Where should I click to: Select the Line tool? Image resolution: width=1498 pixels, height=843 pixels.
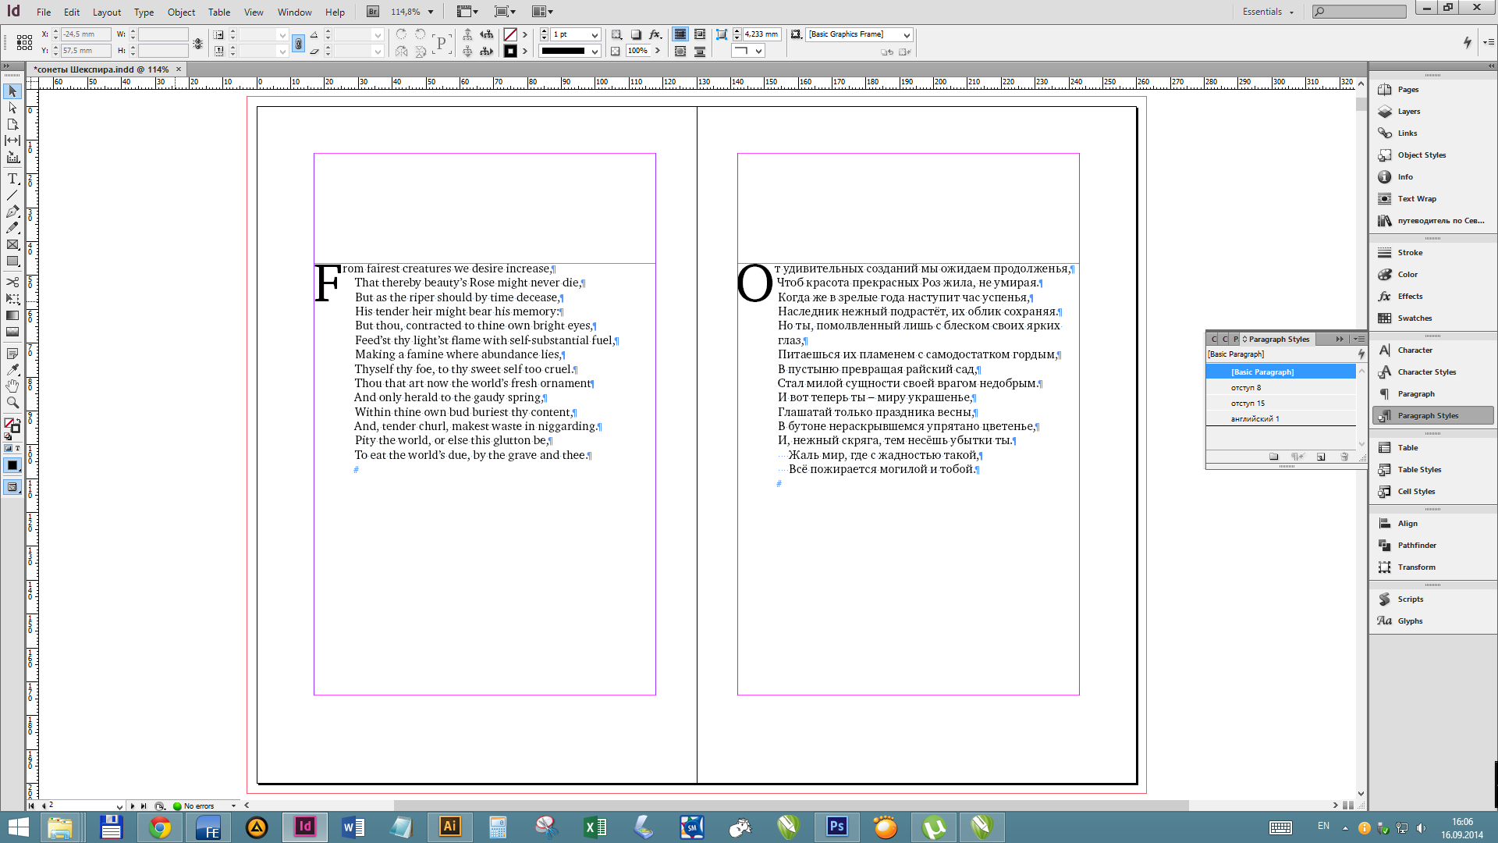click(x=12, y=195)
